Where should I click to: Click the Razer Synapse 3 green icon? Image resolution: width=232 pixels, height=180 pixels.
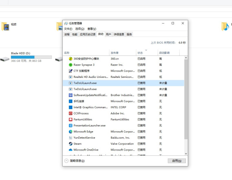[x=71, y=65]
